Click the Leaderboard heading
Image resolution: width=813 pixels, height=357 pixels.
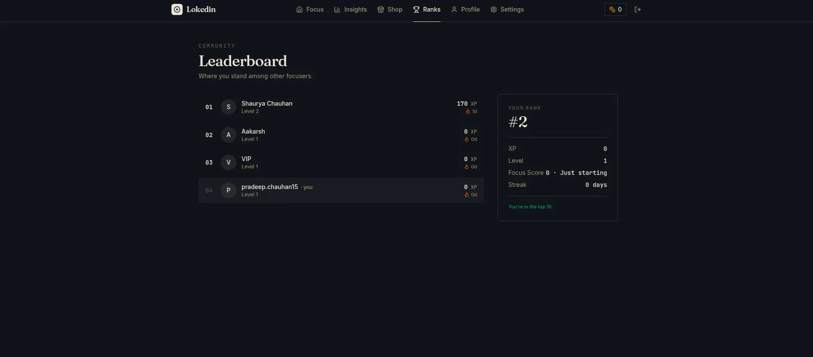[243, 61]
